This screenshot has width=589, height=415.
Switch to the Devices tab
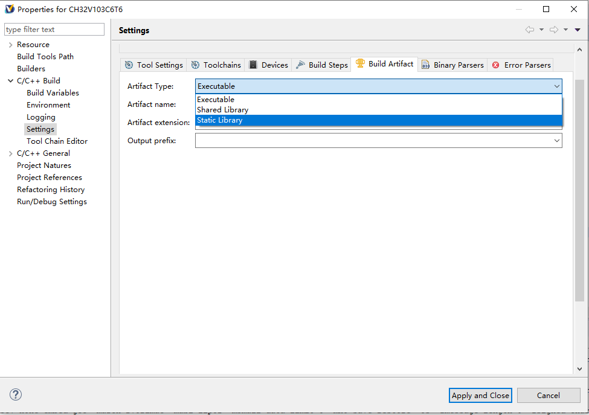[268, 65]
